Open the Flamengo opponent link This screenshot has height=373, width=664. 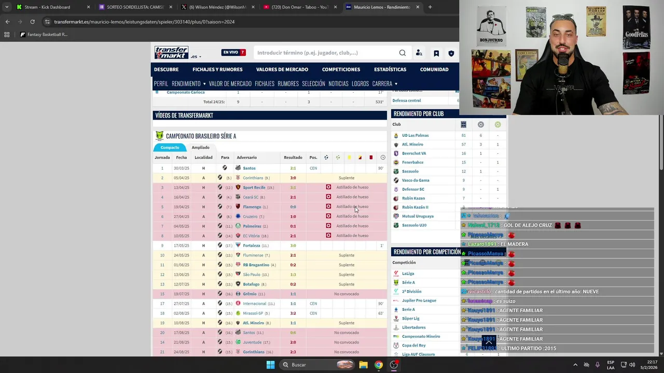point(252,207)
